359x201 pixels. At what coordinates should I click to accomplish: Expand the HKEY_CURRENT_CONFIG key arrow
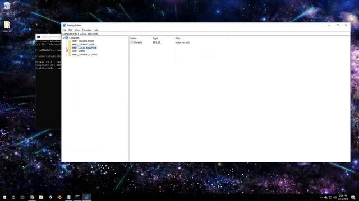[67, 55]
